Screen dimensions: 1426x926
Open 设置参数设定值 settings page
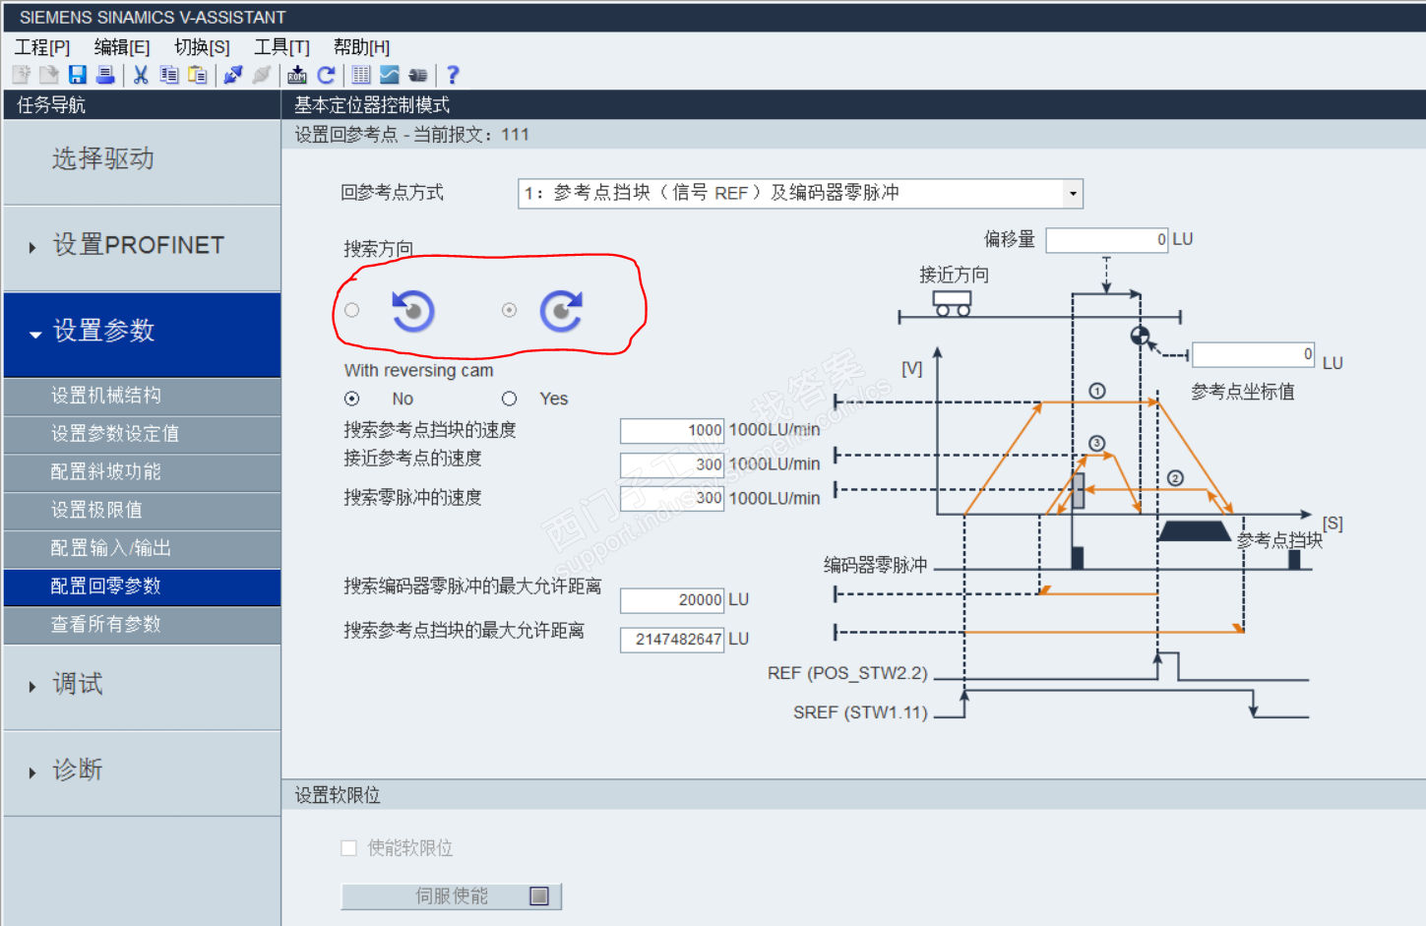(x=142, y=434)
